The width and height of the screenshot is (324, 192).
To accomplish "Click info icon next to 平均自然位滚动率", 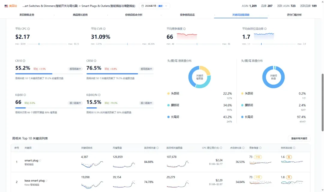I will tap(265, 29).
